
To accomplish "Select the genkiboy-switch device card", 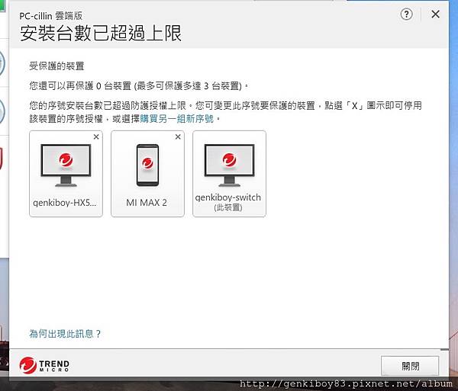I will point(229,174).
